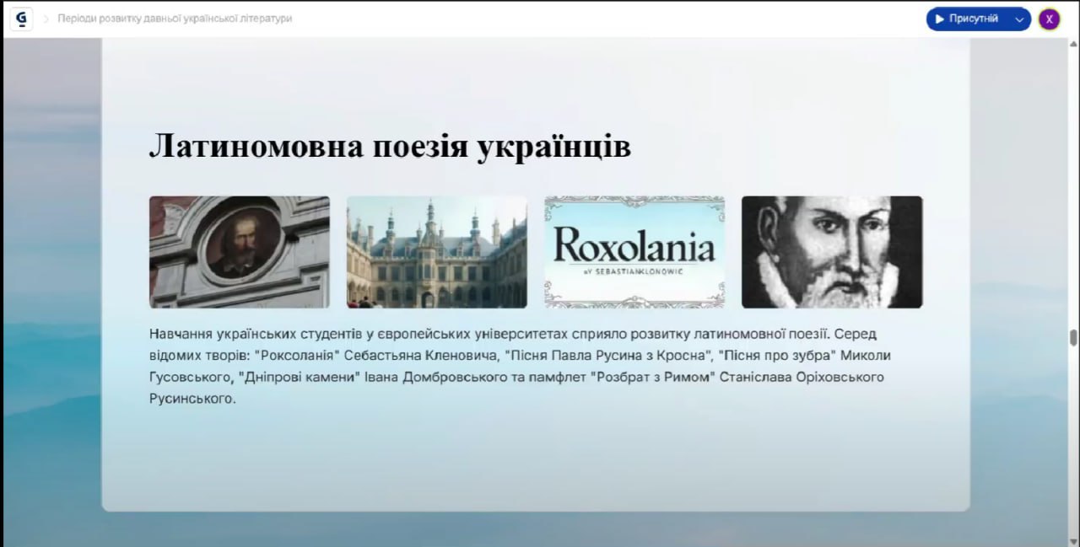Click the play triangle in the Присутній button
The width and height of the screenshot is (1080, 547).
[940, 19]
